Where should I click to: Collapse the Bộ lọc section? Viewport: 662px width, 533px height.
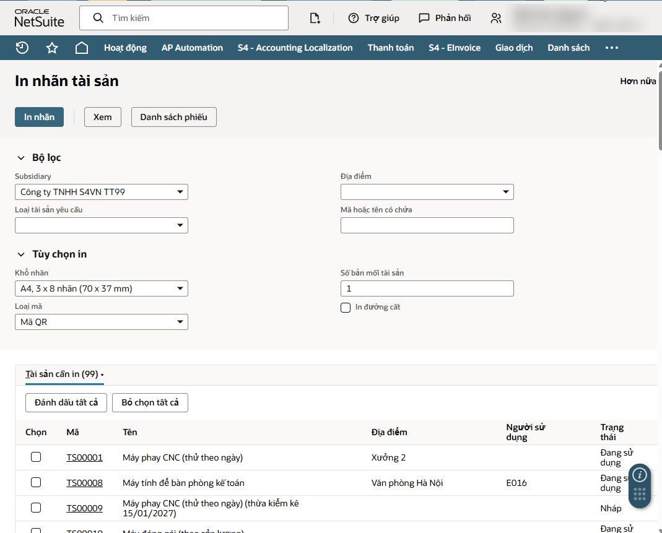coord(21,158)
